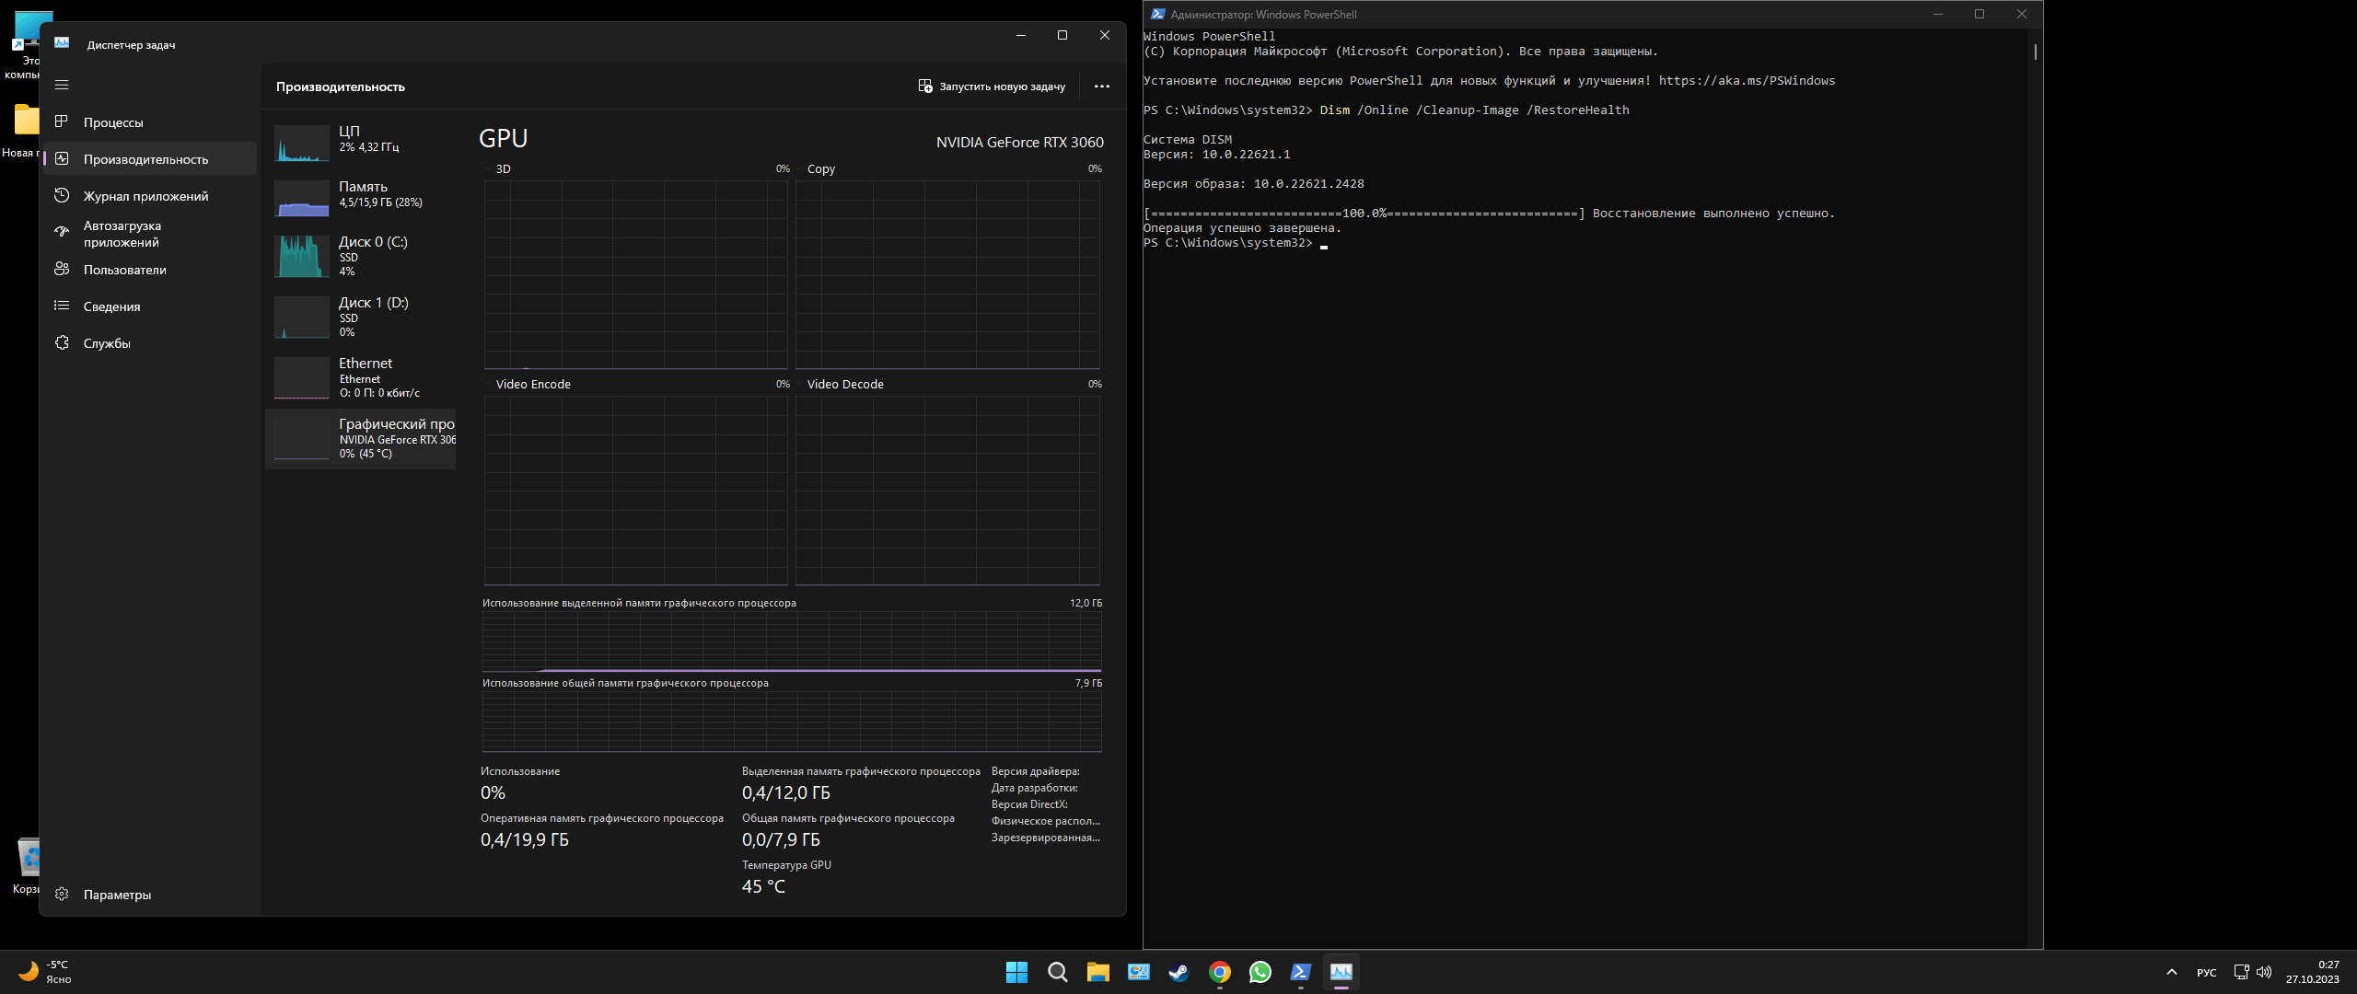Click the run new task icon
The height and width of the screenshot is (994, 2357).
click(x=925, y=86)
